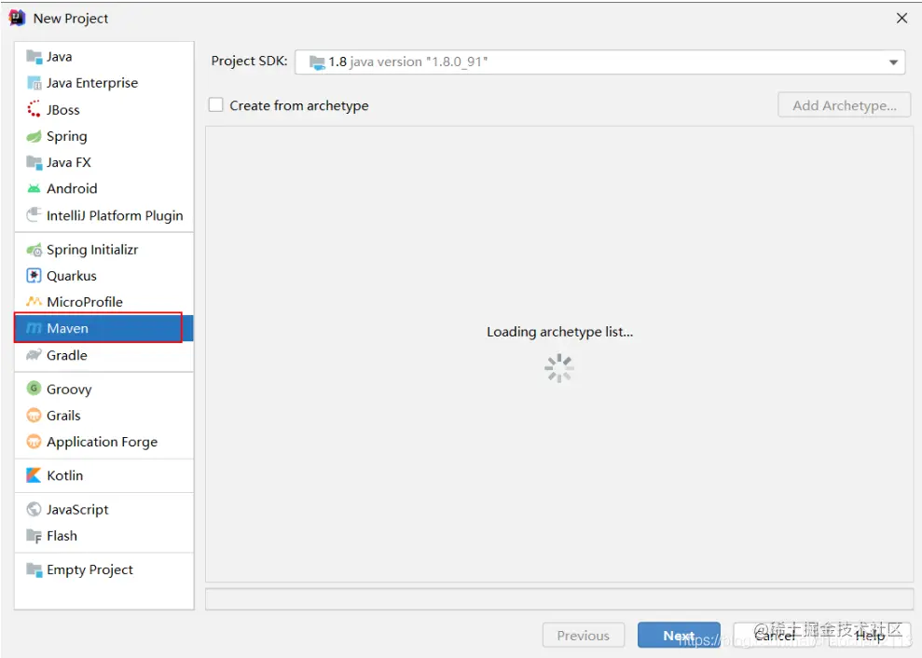This screenshot has width=922, height=658.
Task: Select Java FX label
Action: tap(69, 162)
